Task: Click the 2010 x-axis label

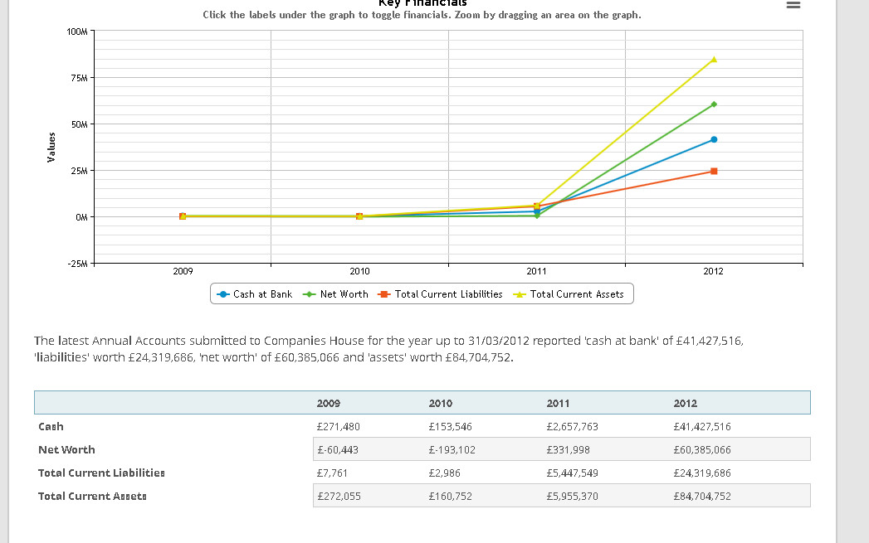Action: coord(359,271)
